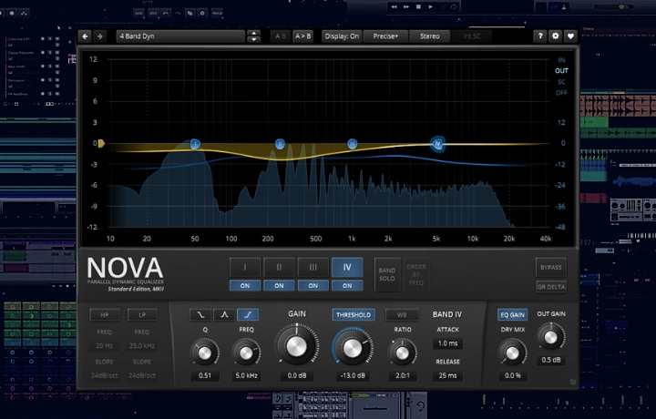Click the EDIT button in the DAW toolbar
The image size is (656, 419).
click(154, 13)
